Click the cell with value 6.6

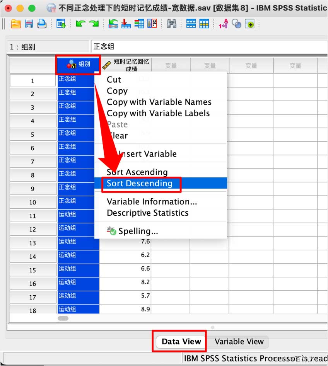[125, 270]
